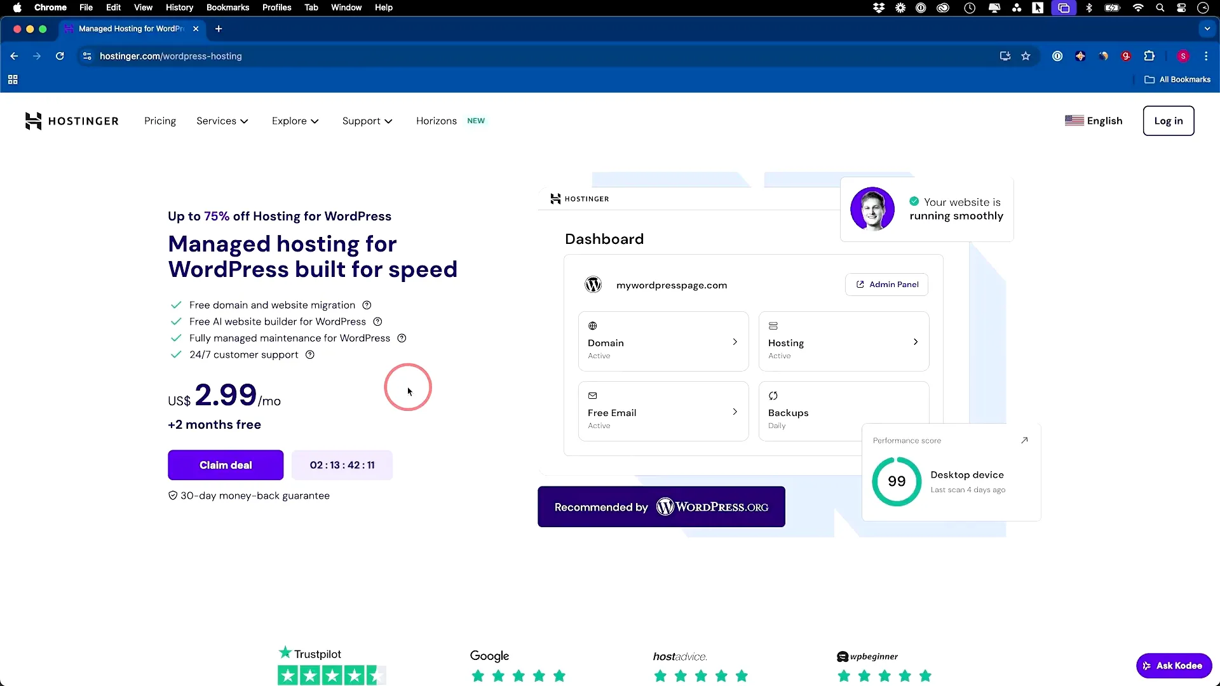Expand the Support dropdown menu
Screen dimensions: 1220x686
[x=367, y=121]
